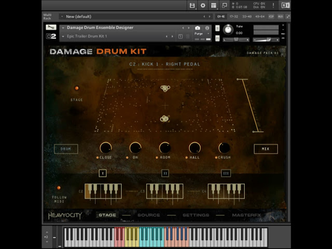Open the Purge dropdown menu
This screenshot has width=332, height=249.
click(202, 34)
